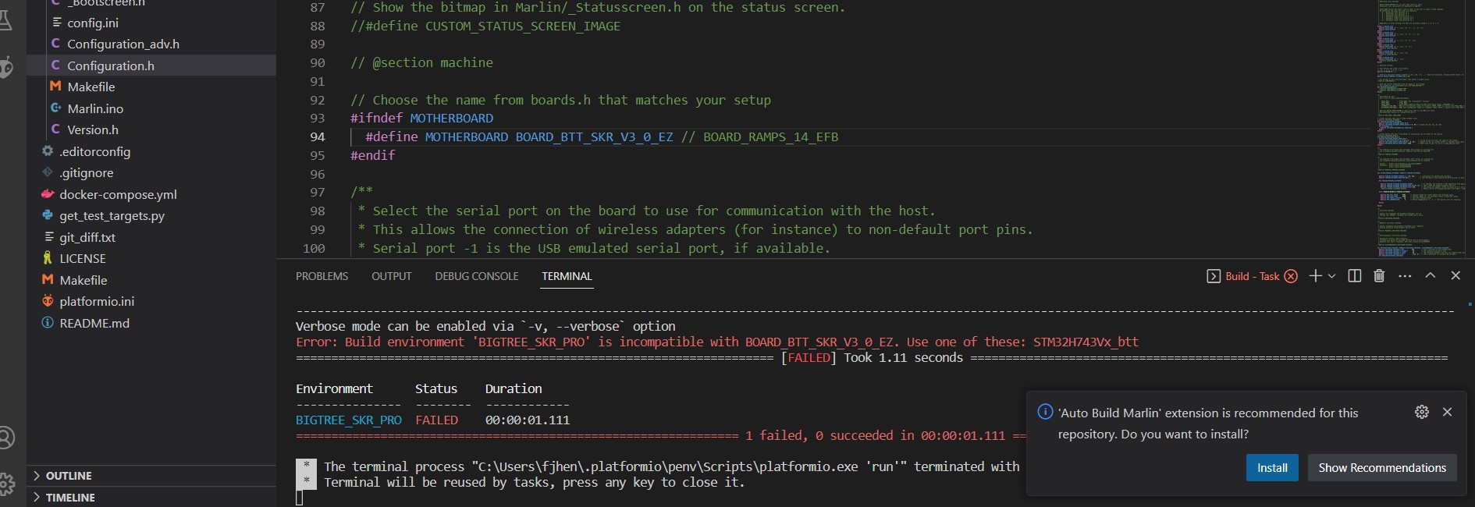
Task: Open notification settings gear icon
Action: (x=1422, y=412)
